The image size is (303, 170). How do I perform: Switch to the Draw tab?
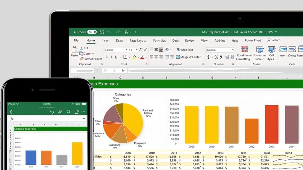(x=120, y=40)
